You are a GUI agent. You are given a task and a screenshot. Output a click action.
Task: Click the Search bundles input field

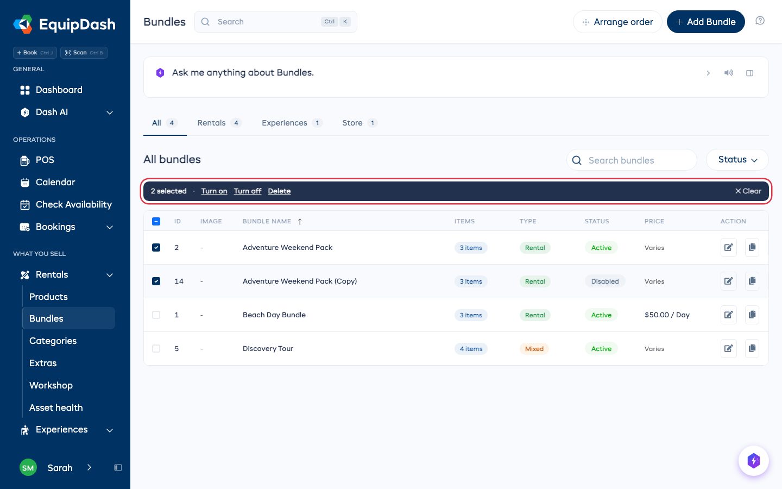(632, 160)
